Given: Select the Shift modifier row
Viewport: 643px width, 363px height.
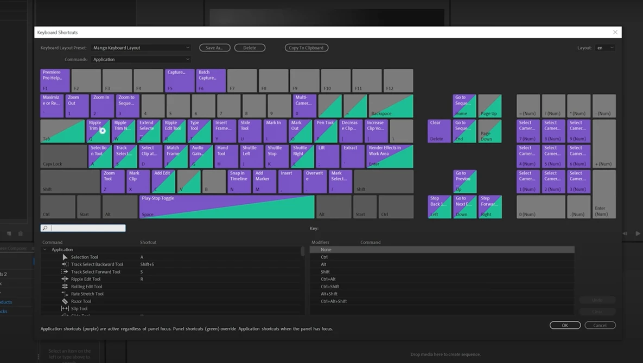Looking at the screenshot, I should 442,272.
